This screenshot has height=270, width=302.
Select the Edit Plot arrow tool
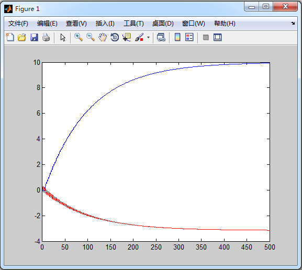(x=63, y=37)
